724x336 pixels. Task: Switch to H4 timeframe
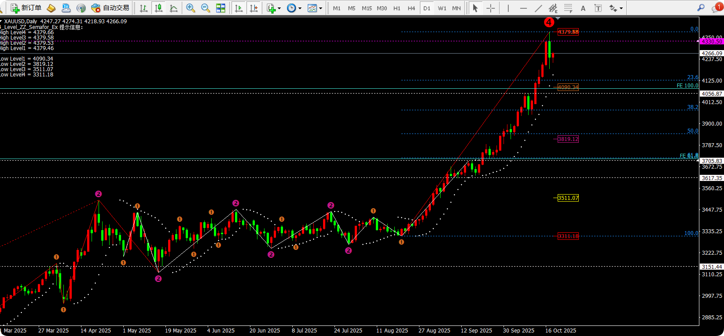411,8
